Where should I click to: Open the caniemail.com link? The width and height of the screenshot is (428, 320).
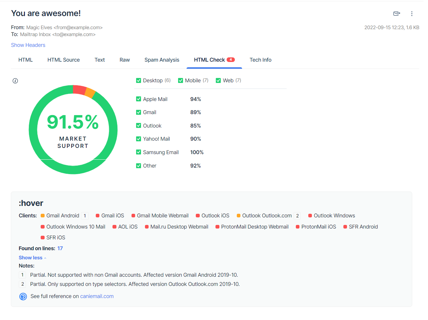97,296
